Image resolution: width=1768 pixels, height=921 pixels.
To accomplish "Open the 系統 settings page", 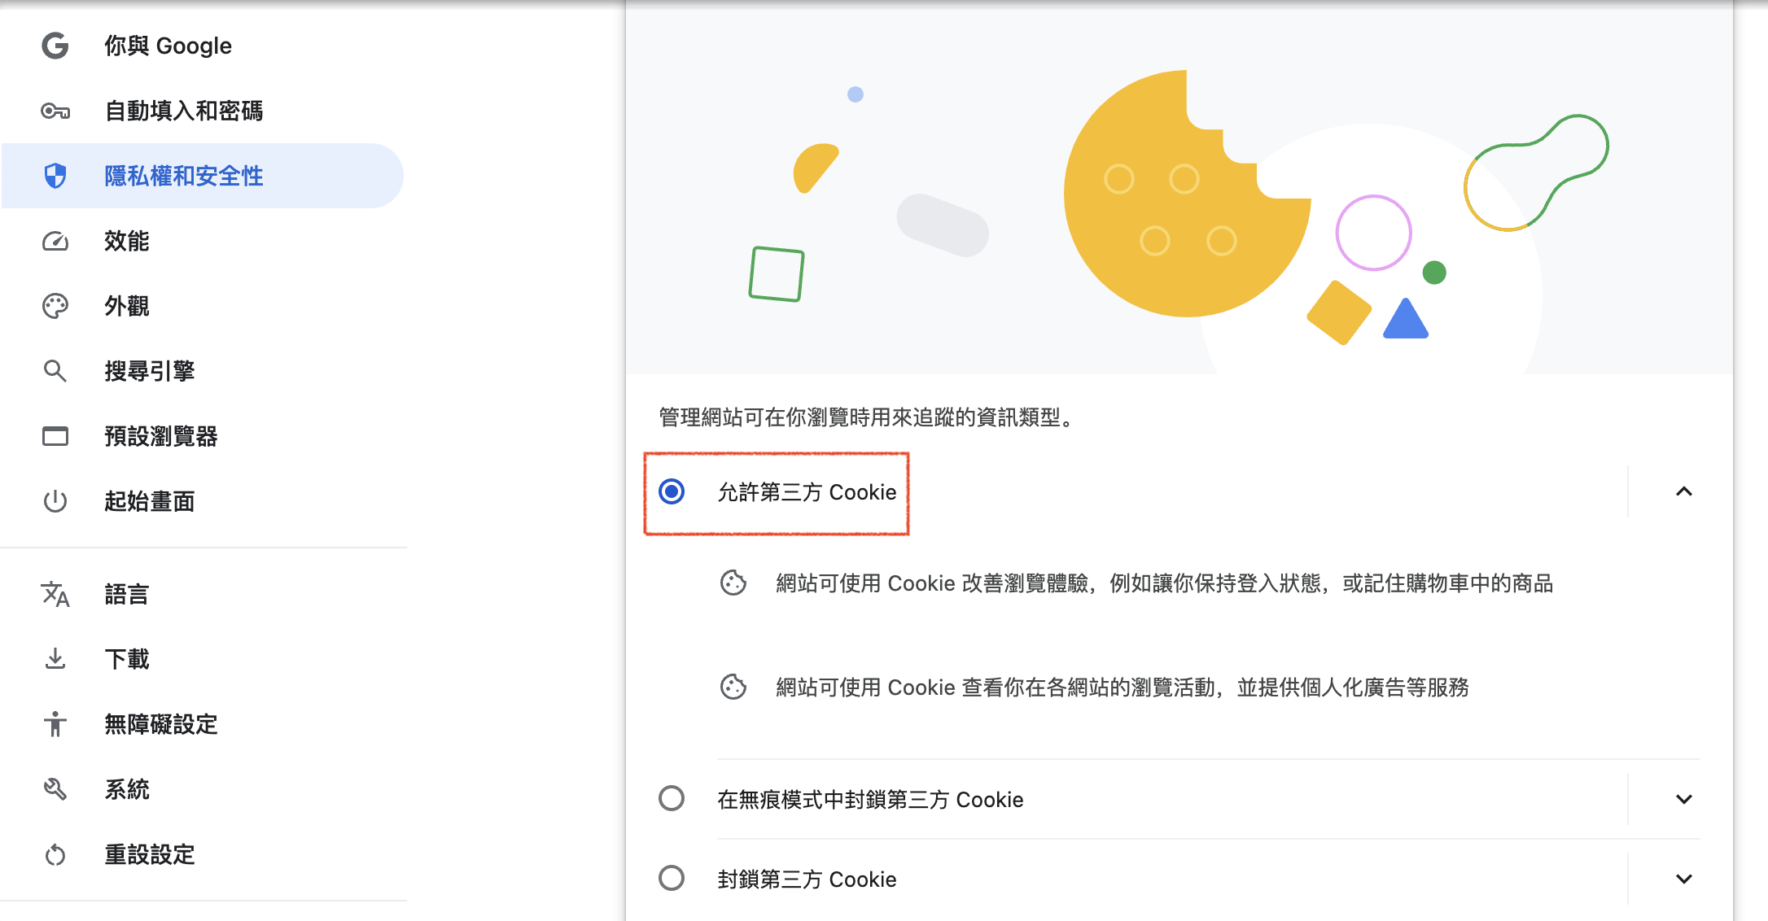I will click(127, 789).
